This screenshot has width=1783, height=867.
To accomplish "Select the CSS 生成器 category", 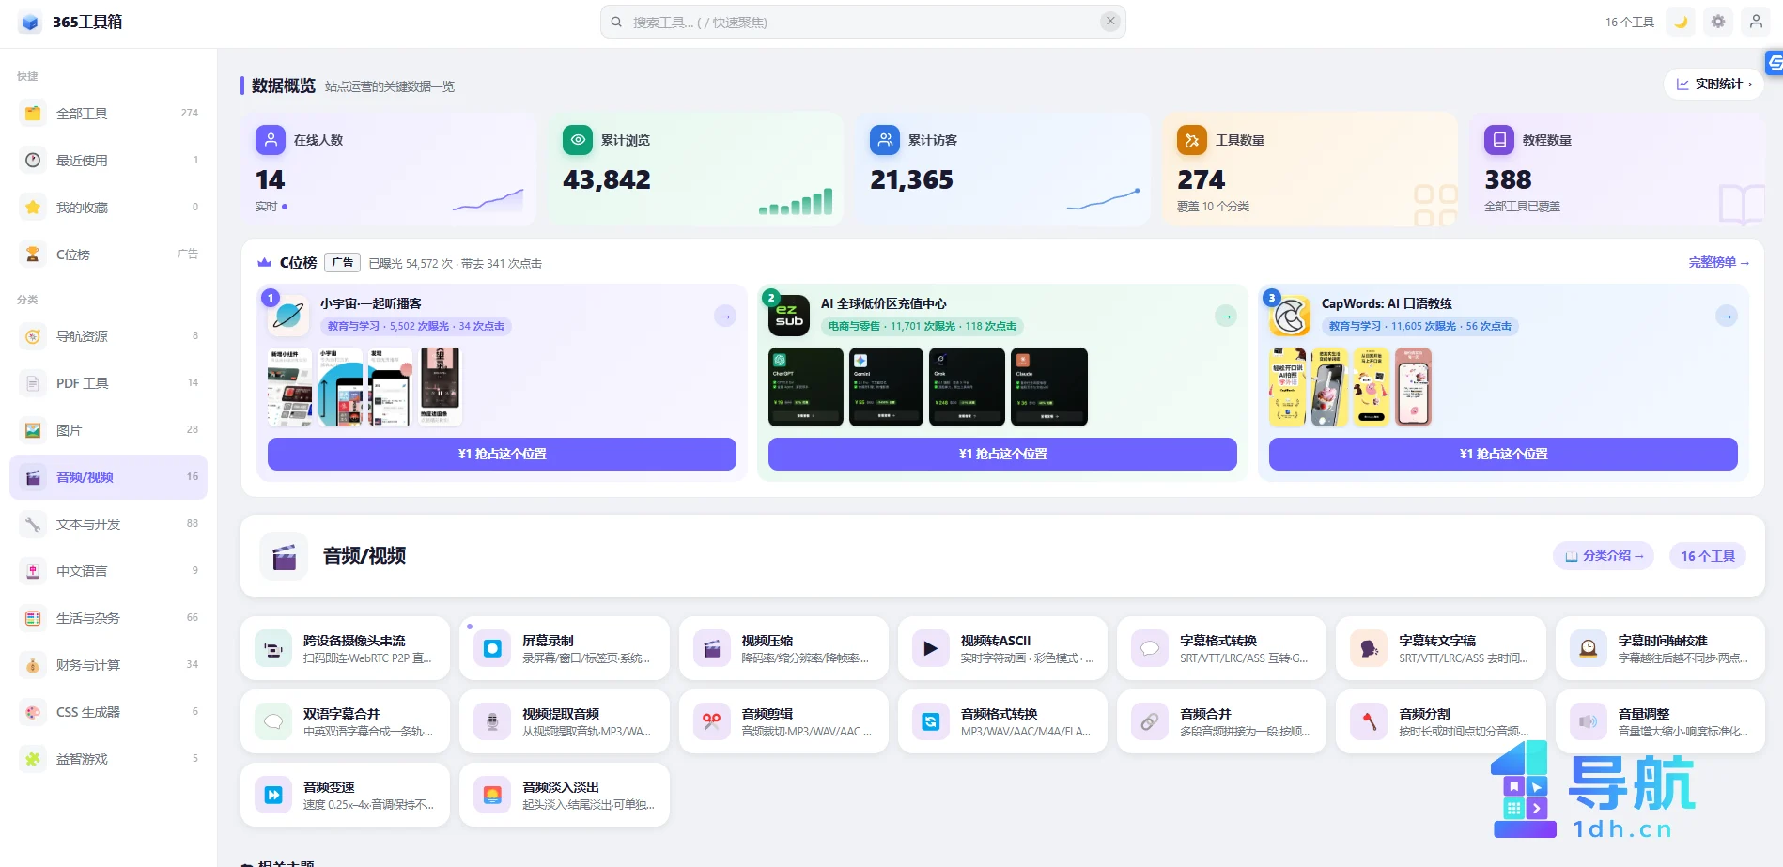I will [x=108, y=712].
